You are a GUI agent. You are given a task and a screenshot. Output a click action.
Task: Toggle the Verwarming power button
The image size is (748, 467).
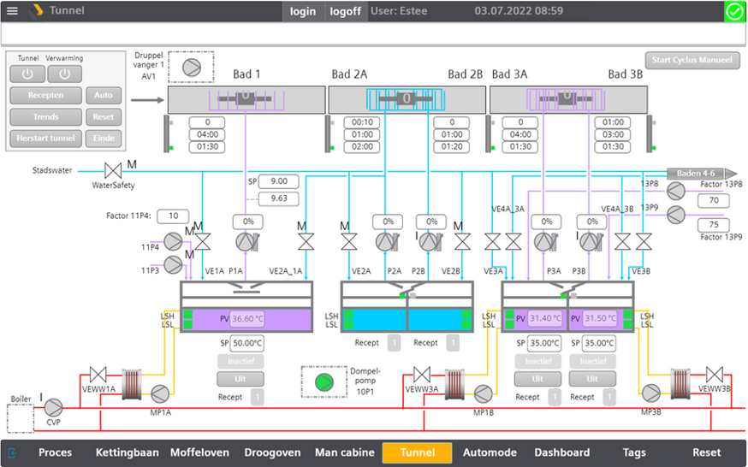point(64,74)
